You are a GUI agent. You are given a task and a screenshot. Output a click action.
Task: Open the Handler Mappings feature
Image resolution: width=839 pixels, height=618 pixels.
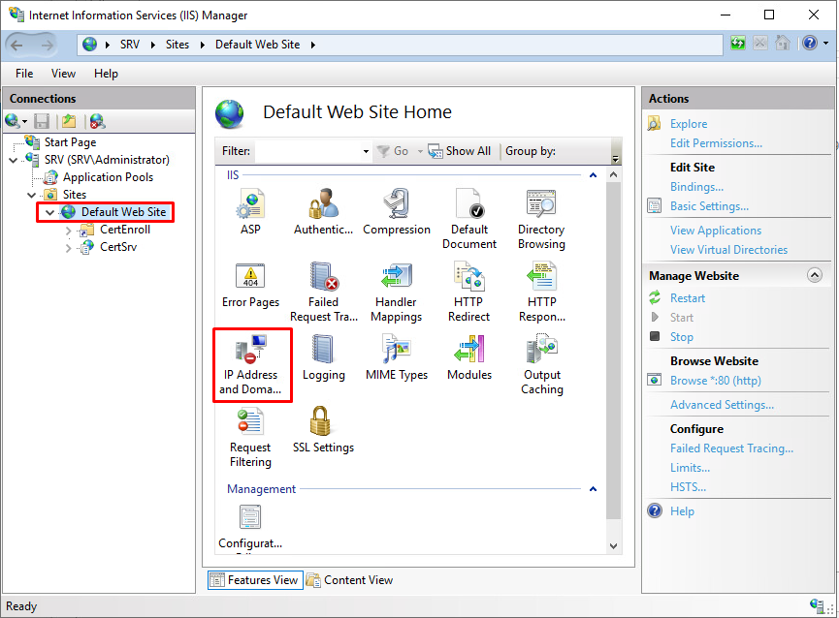(397, 292)
